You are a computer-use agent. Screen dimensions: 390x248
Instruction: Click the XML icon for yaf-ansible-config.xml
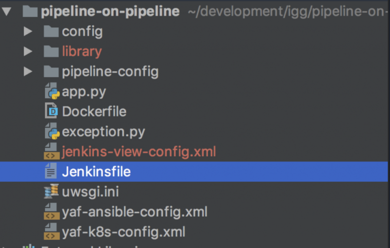pos(51,212)
